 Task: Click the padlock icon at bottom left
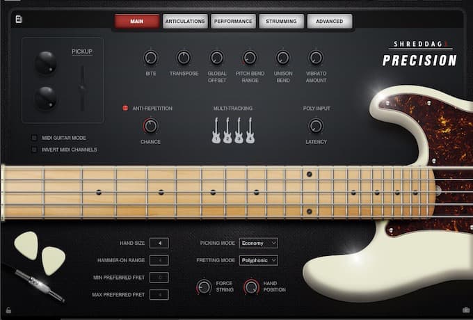[x=8, y=310]
